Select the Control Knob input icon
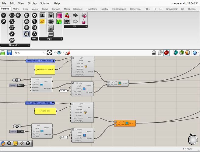This screenshot has width=200, height=152. pyautogui.click(x=51, y=22)
